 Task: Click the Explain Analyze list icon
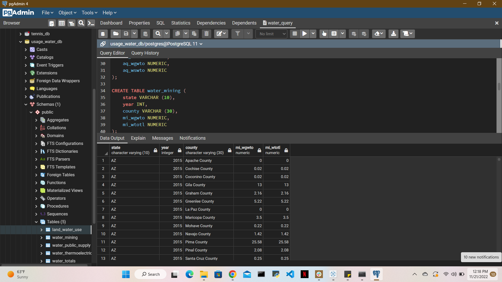[334, 34]
